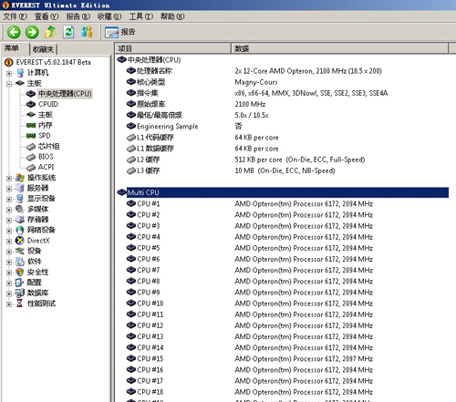456x402 pixels.
Task: Switch to the 收藏夹 tab
Action: [x=43, y=49]
